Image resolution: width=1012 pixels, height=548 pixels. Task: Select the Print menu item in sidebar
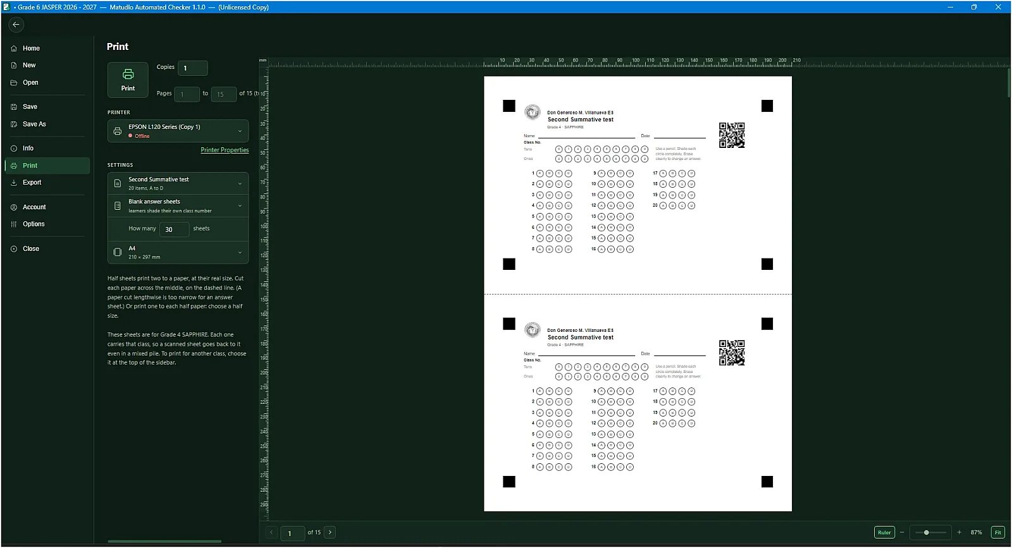47,166
